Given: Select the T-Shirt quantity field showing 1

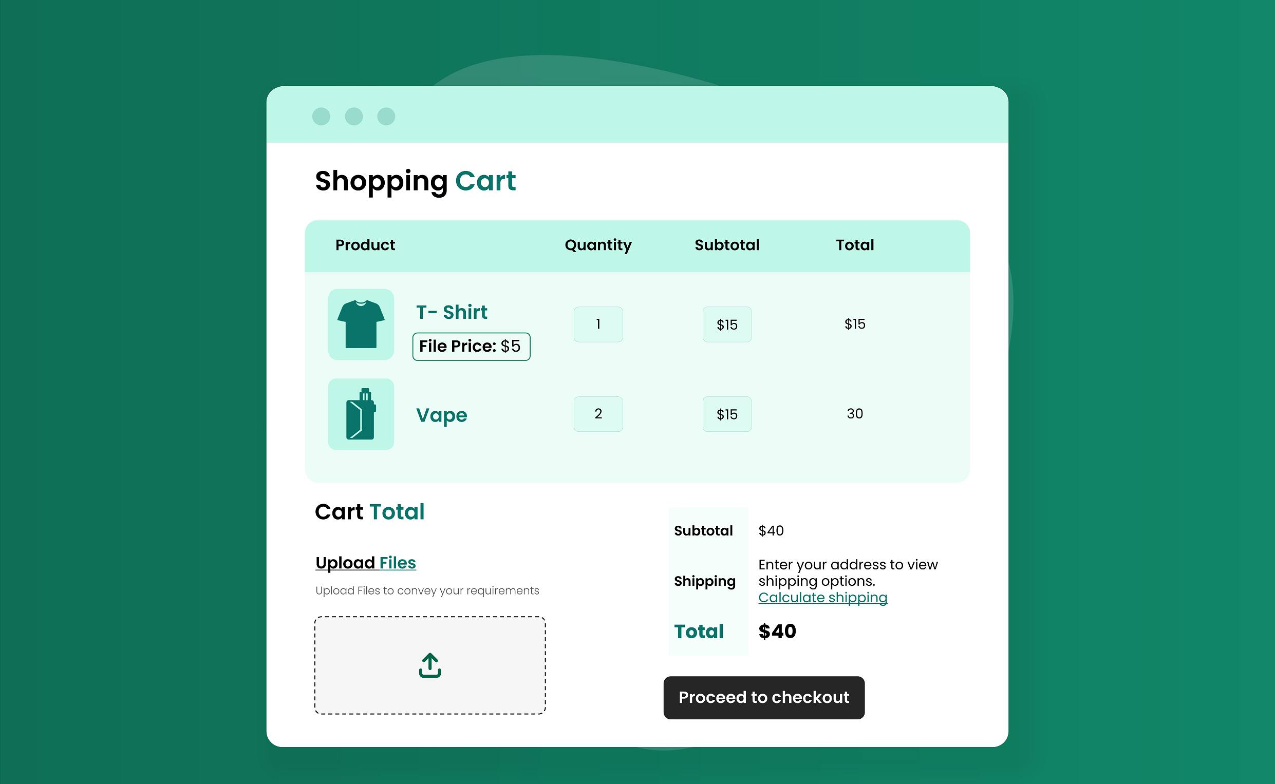Looking at the screenshot, I should point(597,324).
